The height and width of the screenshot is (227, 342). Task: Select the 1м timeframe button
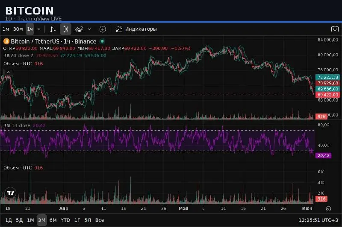6,29
